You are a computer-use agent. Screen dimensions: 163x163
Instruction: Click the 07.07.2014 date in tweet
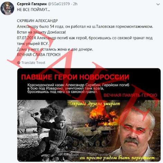click(x=26, y=38)
